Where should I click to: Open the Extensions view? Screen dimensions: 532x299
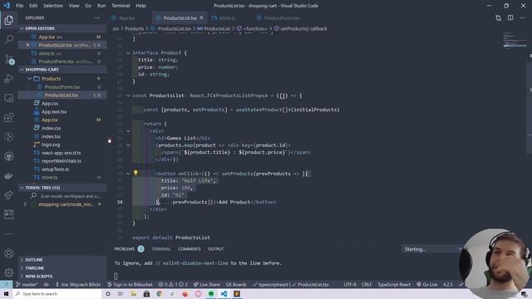coord(9,118)
